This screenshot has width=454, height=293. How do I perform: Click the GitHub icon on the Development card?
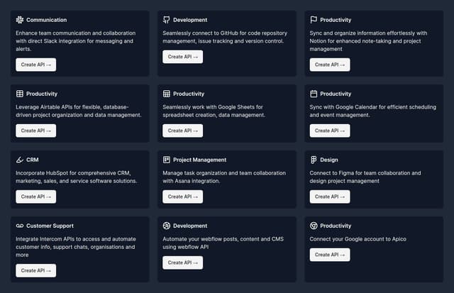[167, 20]
